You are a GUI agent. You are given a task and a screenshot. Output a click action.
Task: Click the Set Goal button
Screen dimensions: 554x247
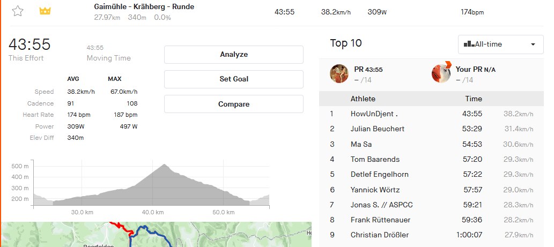click(x=233, y=79)
